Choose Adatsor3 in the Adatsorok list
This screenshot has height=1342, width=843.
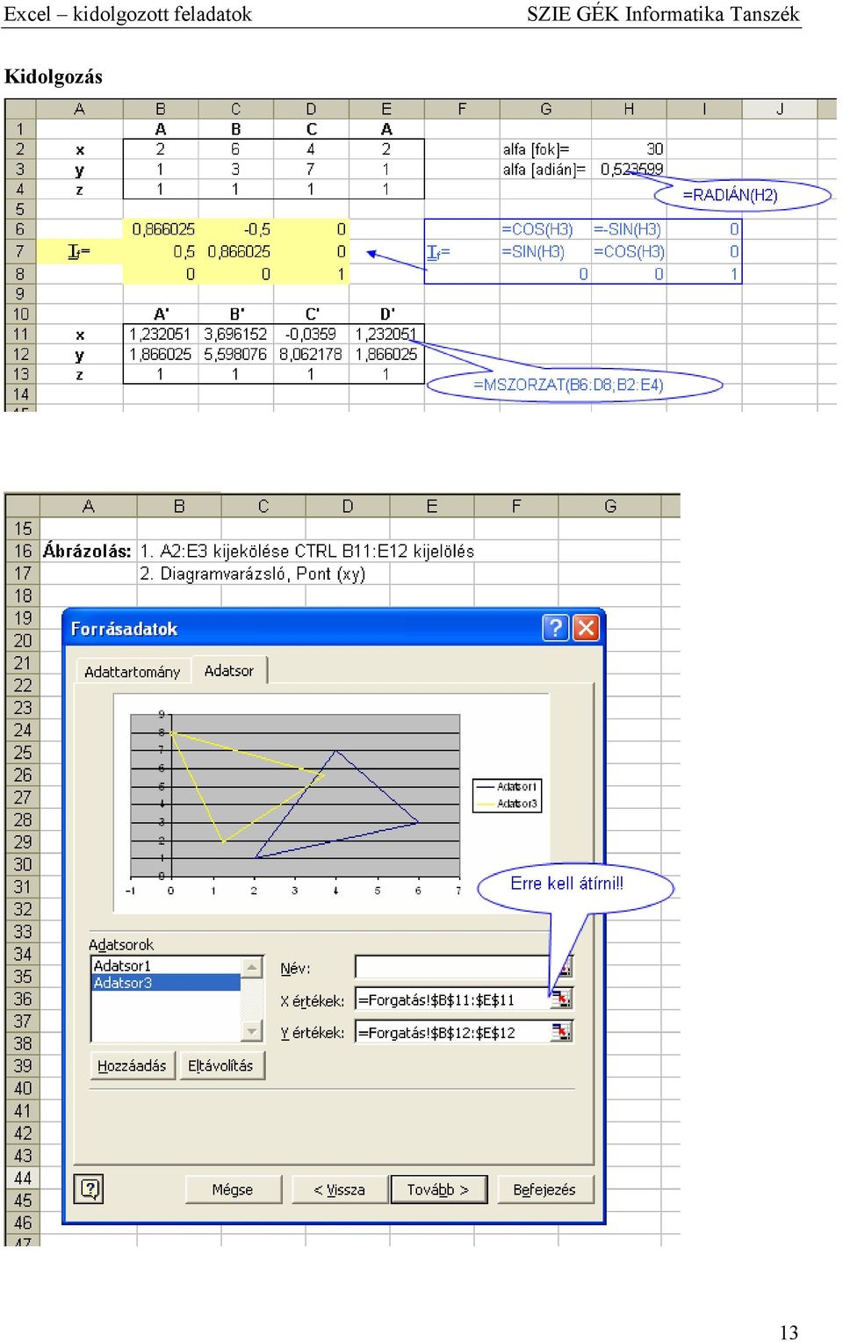point(166,983)
